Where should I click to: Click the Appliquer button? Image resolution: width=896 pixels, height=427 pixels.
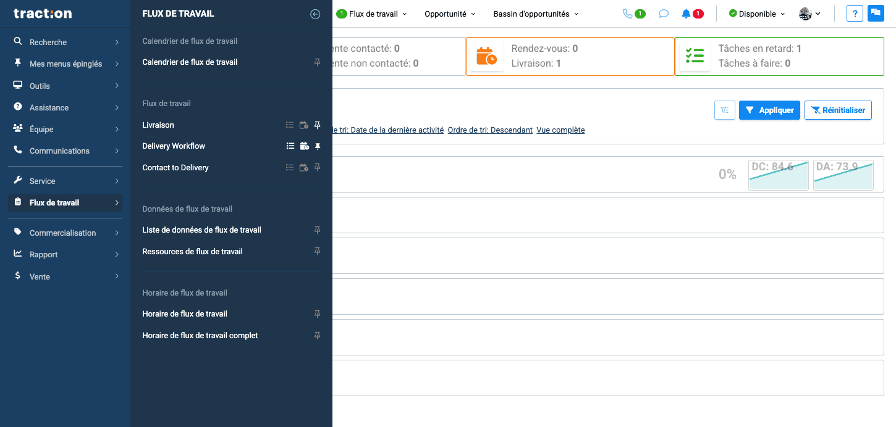click(770, 110)
